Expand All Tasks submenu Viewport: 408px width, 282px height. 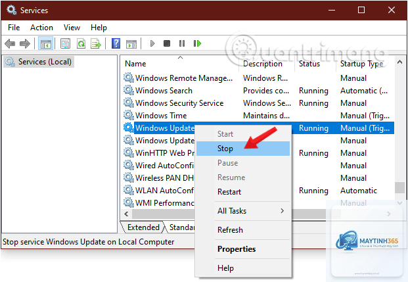tap(243, 210)
